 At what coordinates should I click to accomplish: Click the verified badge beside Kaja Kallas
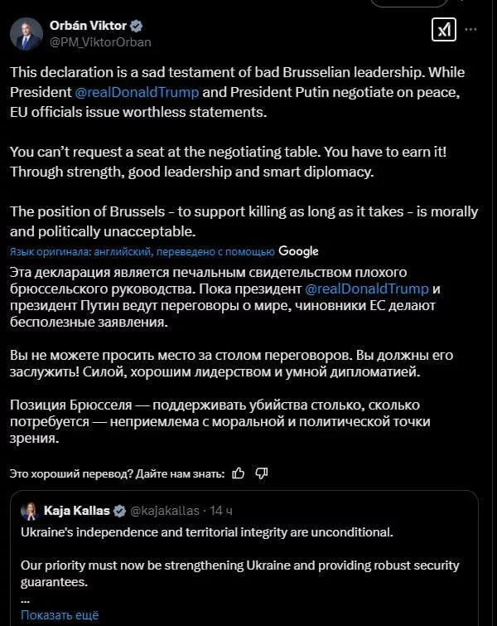[x=119, y=510]
